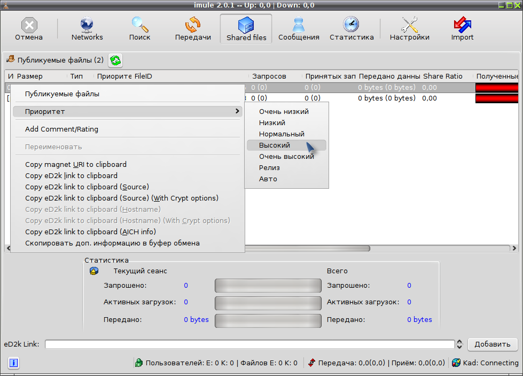The image size is (523, 376).
Task: Select Релиз priority
Action: (x=286, y=167)
